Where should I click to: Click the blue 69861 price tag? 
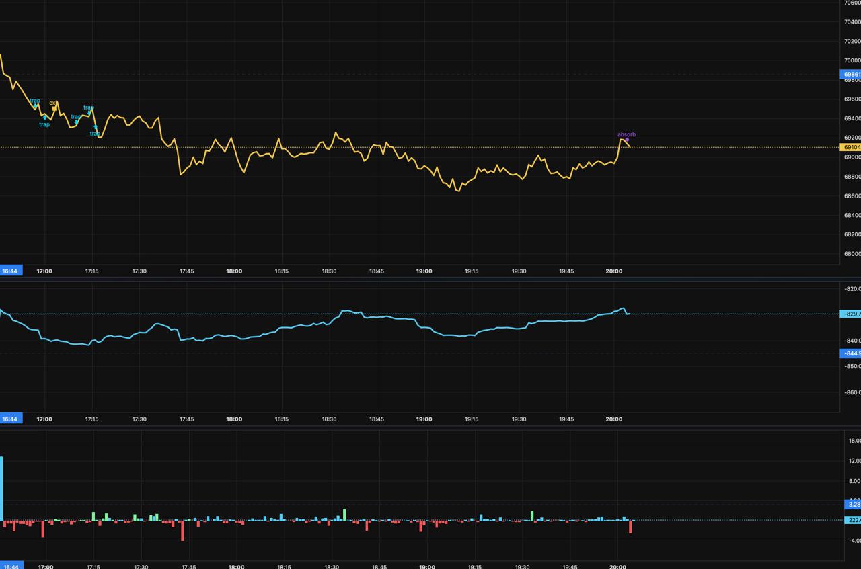tap(851, 75)
